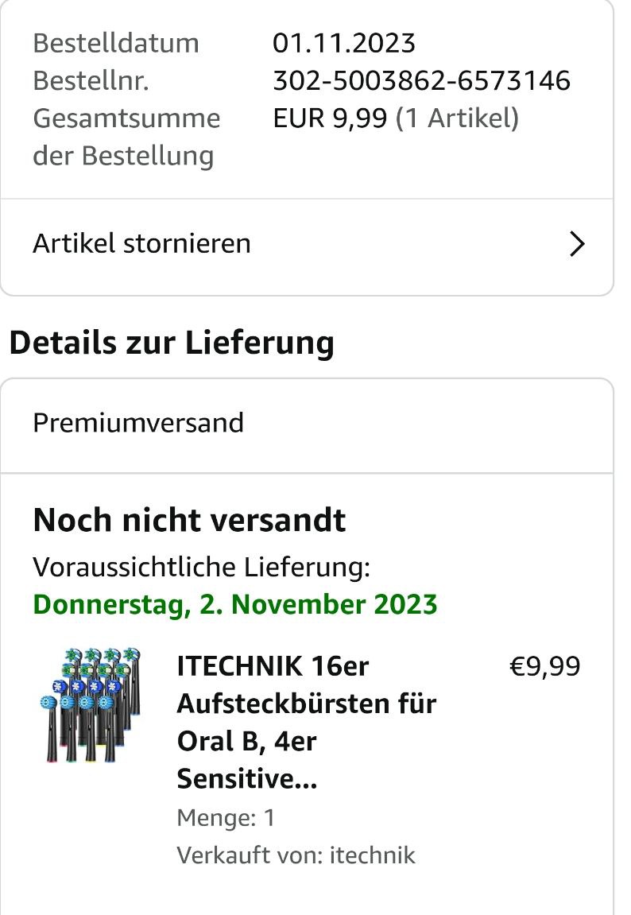The height and width of the screenshot is (915, 631).
Task: Open the toothbrush heads product thumbnail
Action: pyautogui.click(x=91, y=704)
